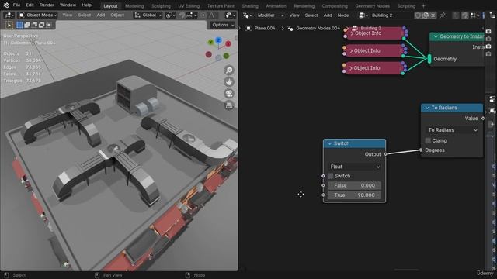The image size is (497, 279).
Task: Switch to the Sculpting workspace tab
Action: (161, 6)
